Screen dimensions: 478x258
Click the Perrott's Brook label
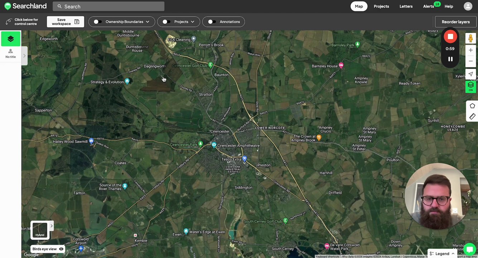211,45
